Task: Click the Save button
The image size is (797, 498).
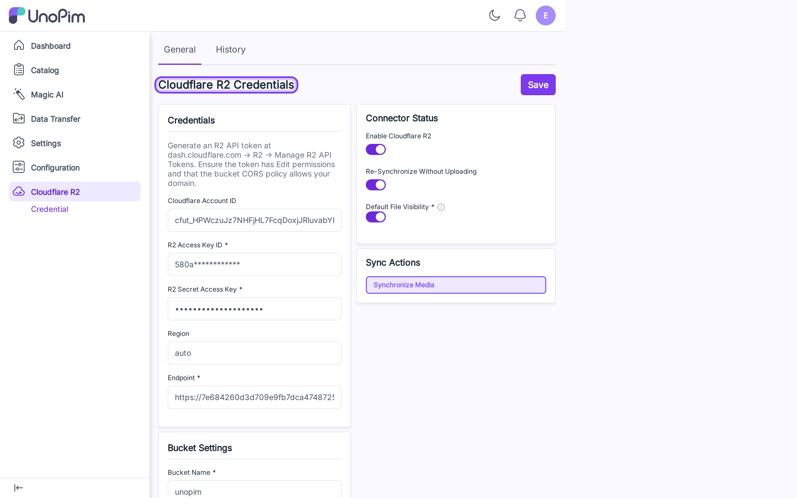Action: 538,85
